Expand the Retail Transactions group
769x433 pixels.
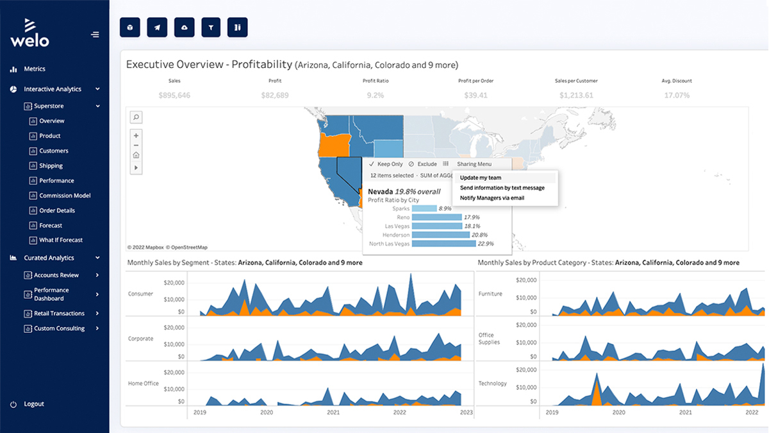tap(97, 313)
